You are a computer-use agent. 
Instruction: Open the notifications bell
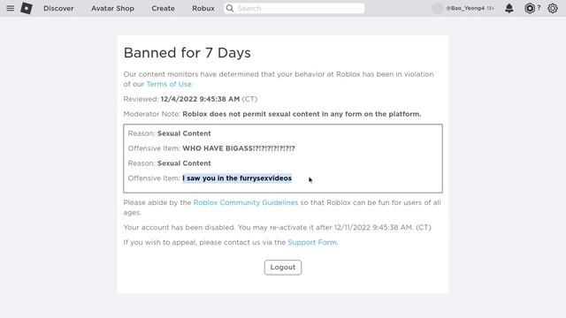[509, 8]
